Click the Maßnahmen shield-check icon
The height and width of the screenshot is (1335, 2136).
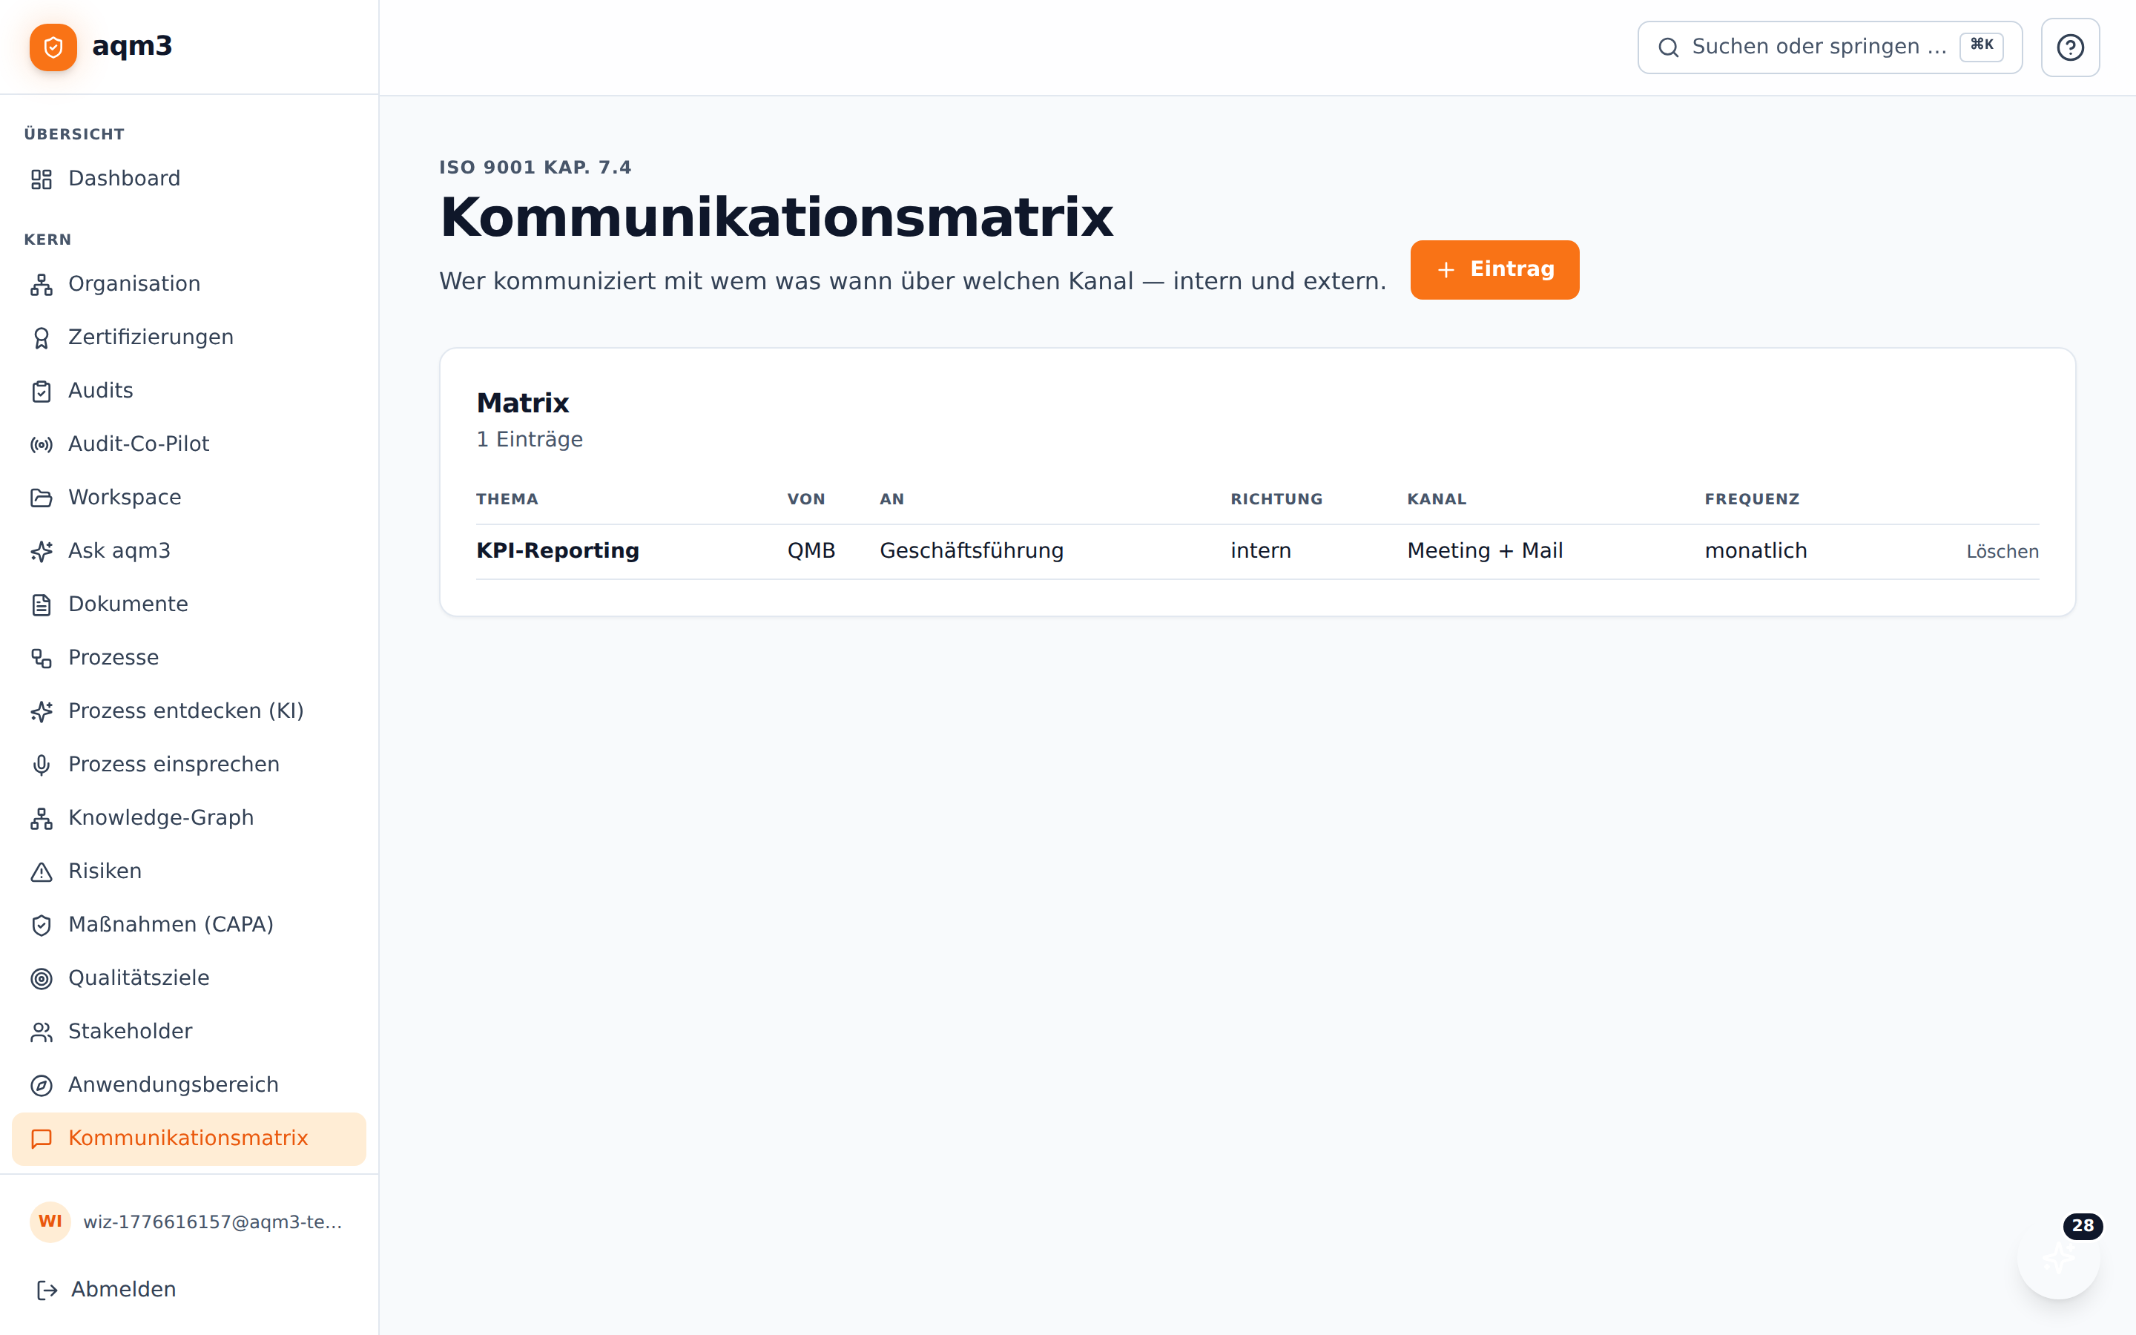(x=42, y=926)
